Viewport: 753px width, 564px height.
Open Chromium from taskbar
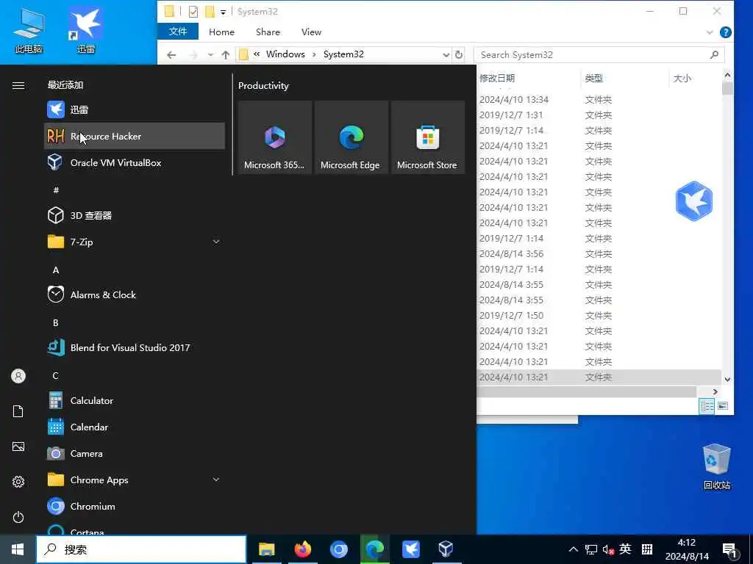(x=338, y=549)
